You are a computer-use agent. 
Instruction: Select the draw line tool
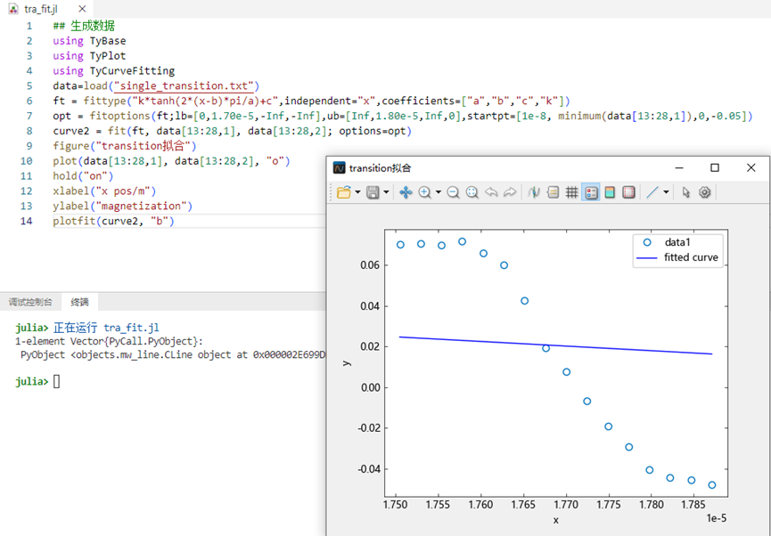tap(652, 192)
